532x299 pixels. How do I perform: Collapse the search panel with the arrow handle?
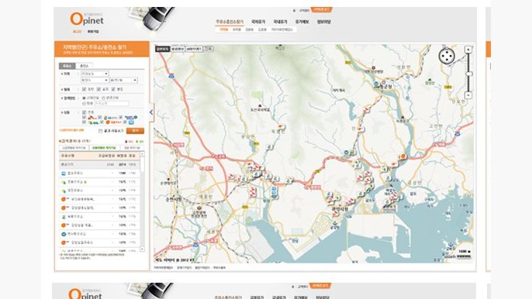pyautogui.click(x=151, y=112)
